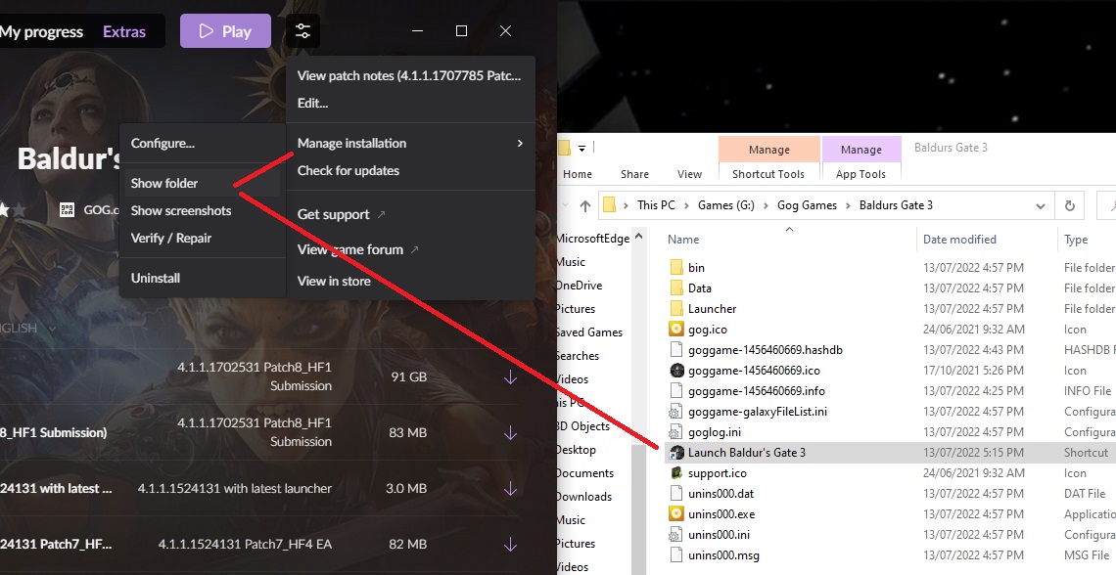Select the Launcher folder icon
This screenshot has height=575, width=1116.
click(x=676, y=308)
